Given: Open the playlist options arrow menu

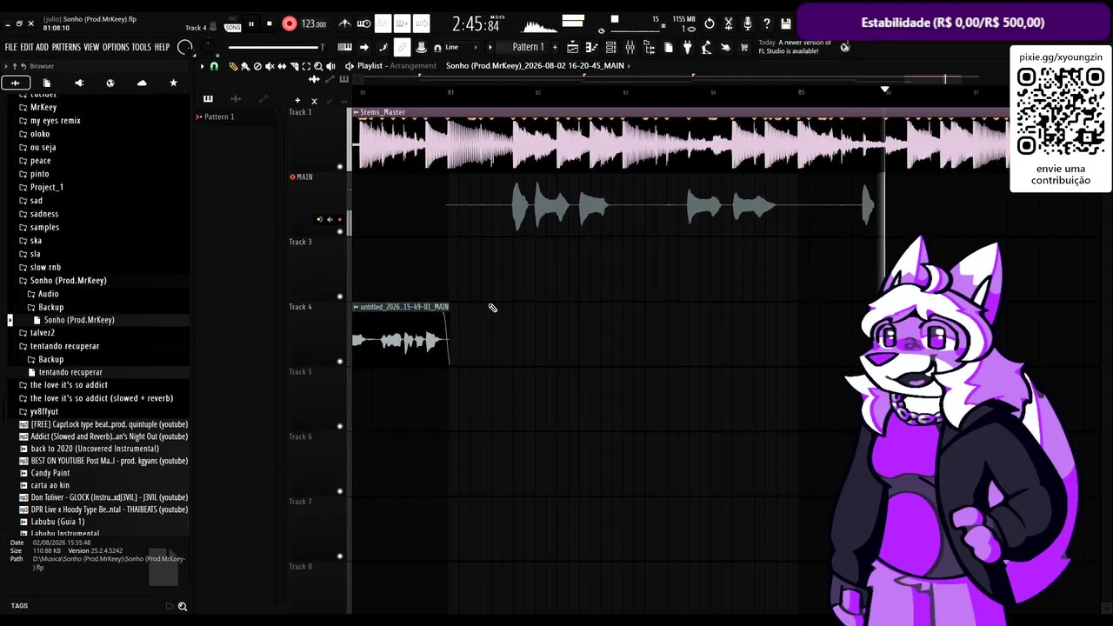Looking at the screenshot, I should coord(202,66).
